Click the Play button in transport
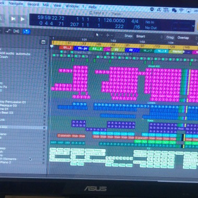198x198 pixels. coord(22,19)
